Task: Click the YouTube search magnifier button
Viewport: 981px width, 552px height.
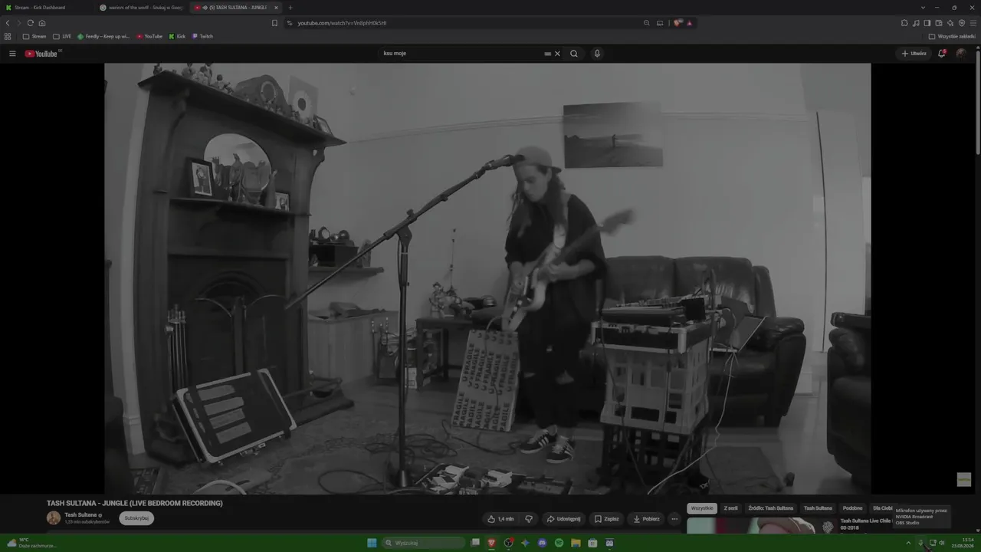Action: 573,54
